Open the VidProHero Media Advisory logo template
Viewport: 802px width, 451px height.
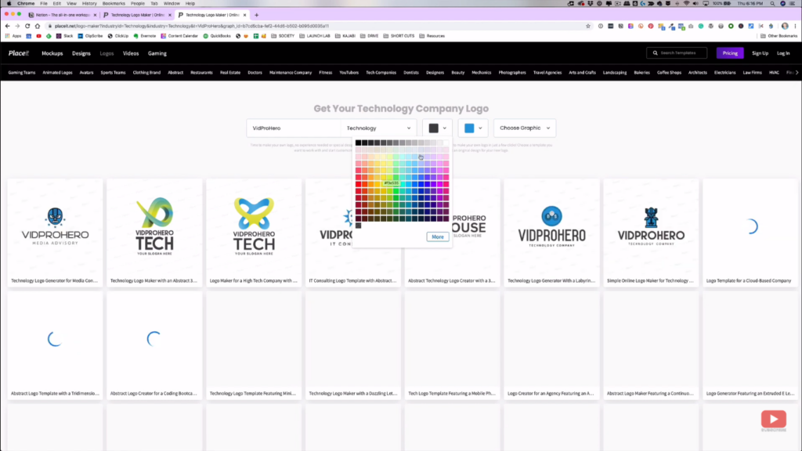[56, 233]
